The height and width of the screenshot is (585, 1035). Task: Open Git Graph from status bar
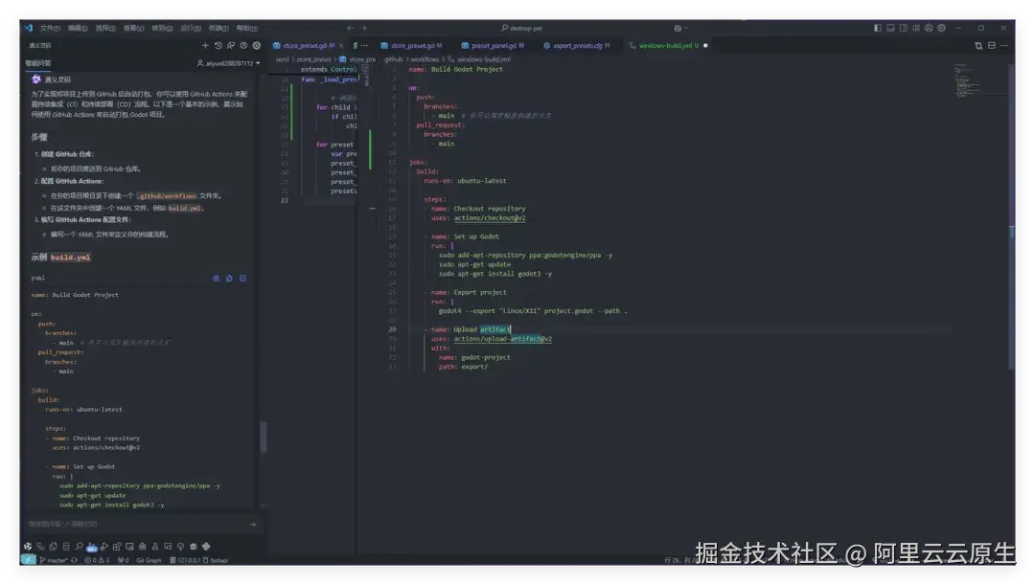pyautogui.click(x=149, y=561)
